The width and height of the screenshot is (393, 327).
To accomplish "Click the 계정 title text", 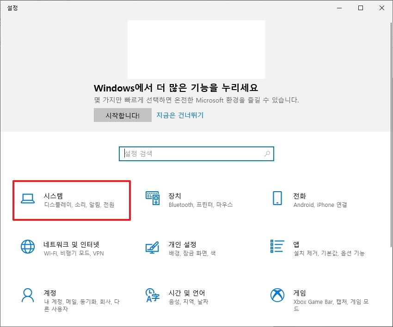I will 50,293.
